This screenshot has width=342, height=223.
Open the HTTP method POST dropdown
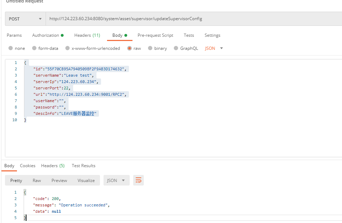click(25, 19)
